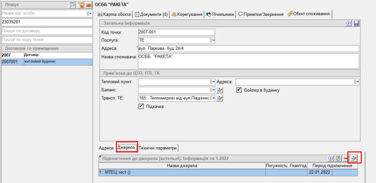Image resolution: width=376 pixels, height=183 pixels.
Task: Select the 2007001 житловий будинок row
Action: pos(47,62)
